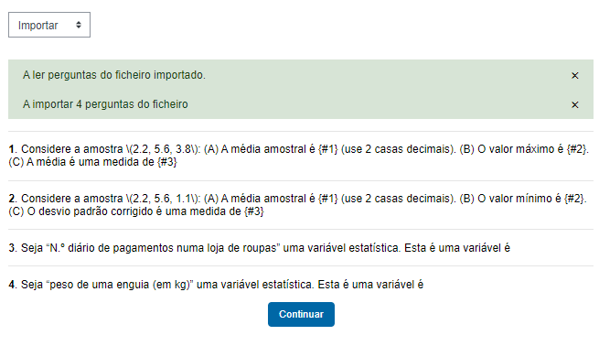Click the {#2} placeholder after valor máximo
Image resolution: width=599 pixels, height=346 pixels.
point(577,149)
